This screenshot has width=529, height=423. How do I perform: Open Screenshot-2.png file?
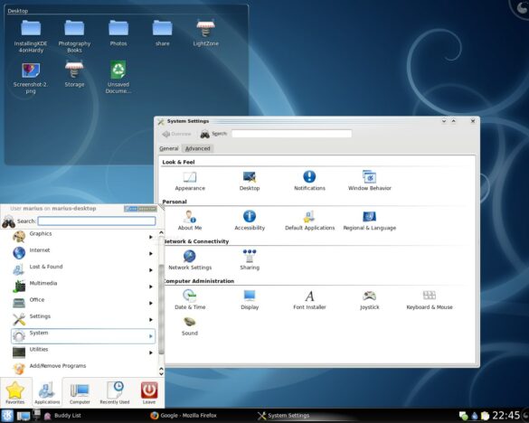(31, 78)
